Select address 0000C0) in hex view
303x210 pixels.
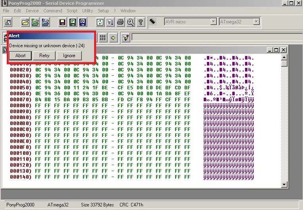[21, 129]
